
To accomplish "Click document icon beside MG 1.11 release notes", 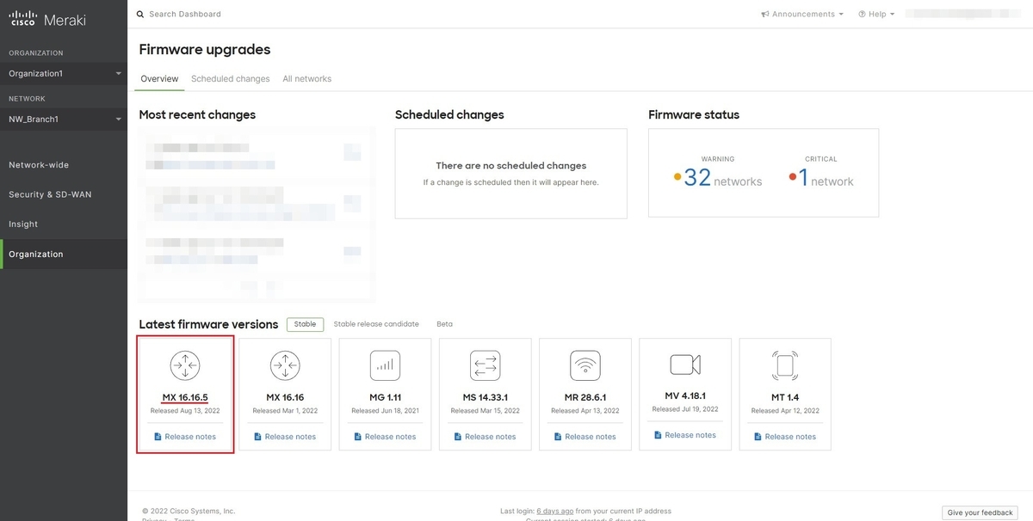I will pyautogui.click(x=358, y=437).
